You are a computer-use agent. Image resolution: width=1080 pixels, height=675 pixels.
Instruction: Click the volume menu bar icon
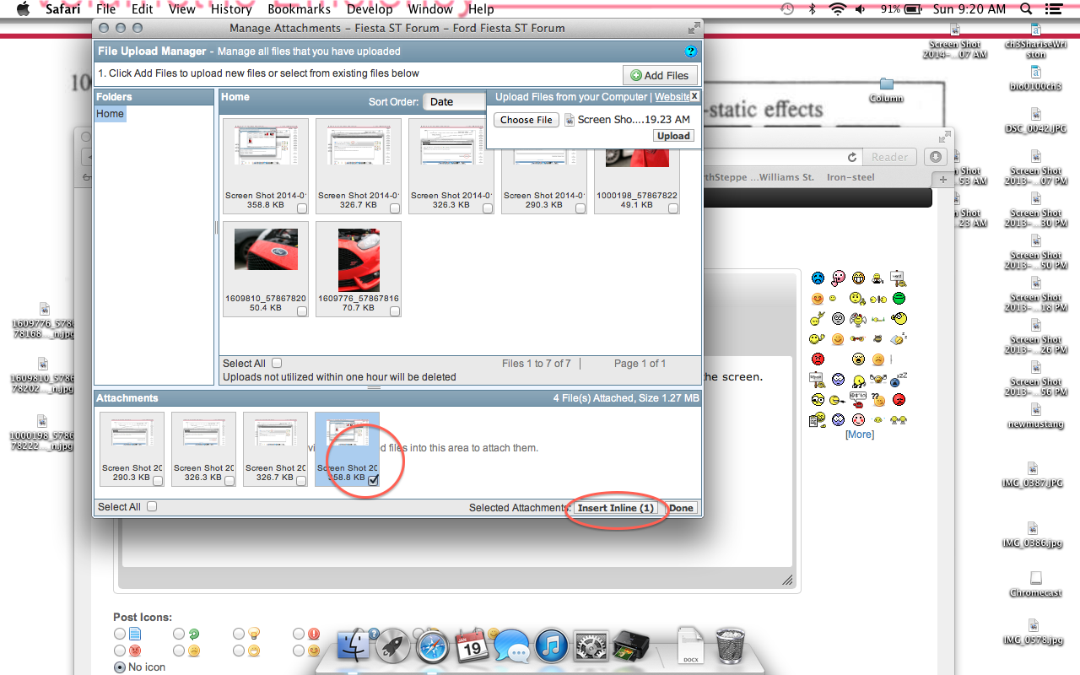(x=861, y=9)
